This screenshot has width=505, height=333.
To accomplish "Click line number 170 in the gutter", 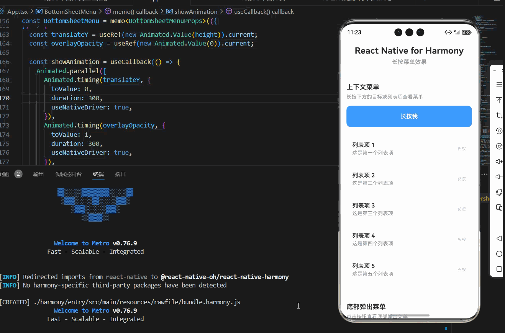I will (5, 98).
